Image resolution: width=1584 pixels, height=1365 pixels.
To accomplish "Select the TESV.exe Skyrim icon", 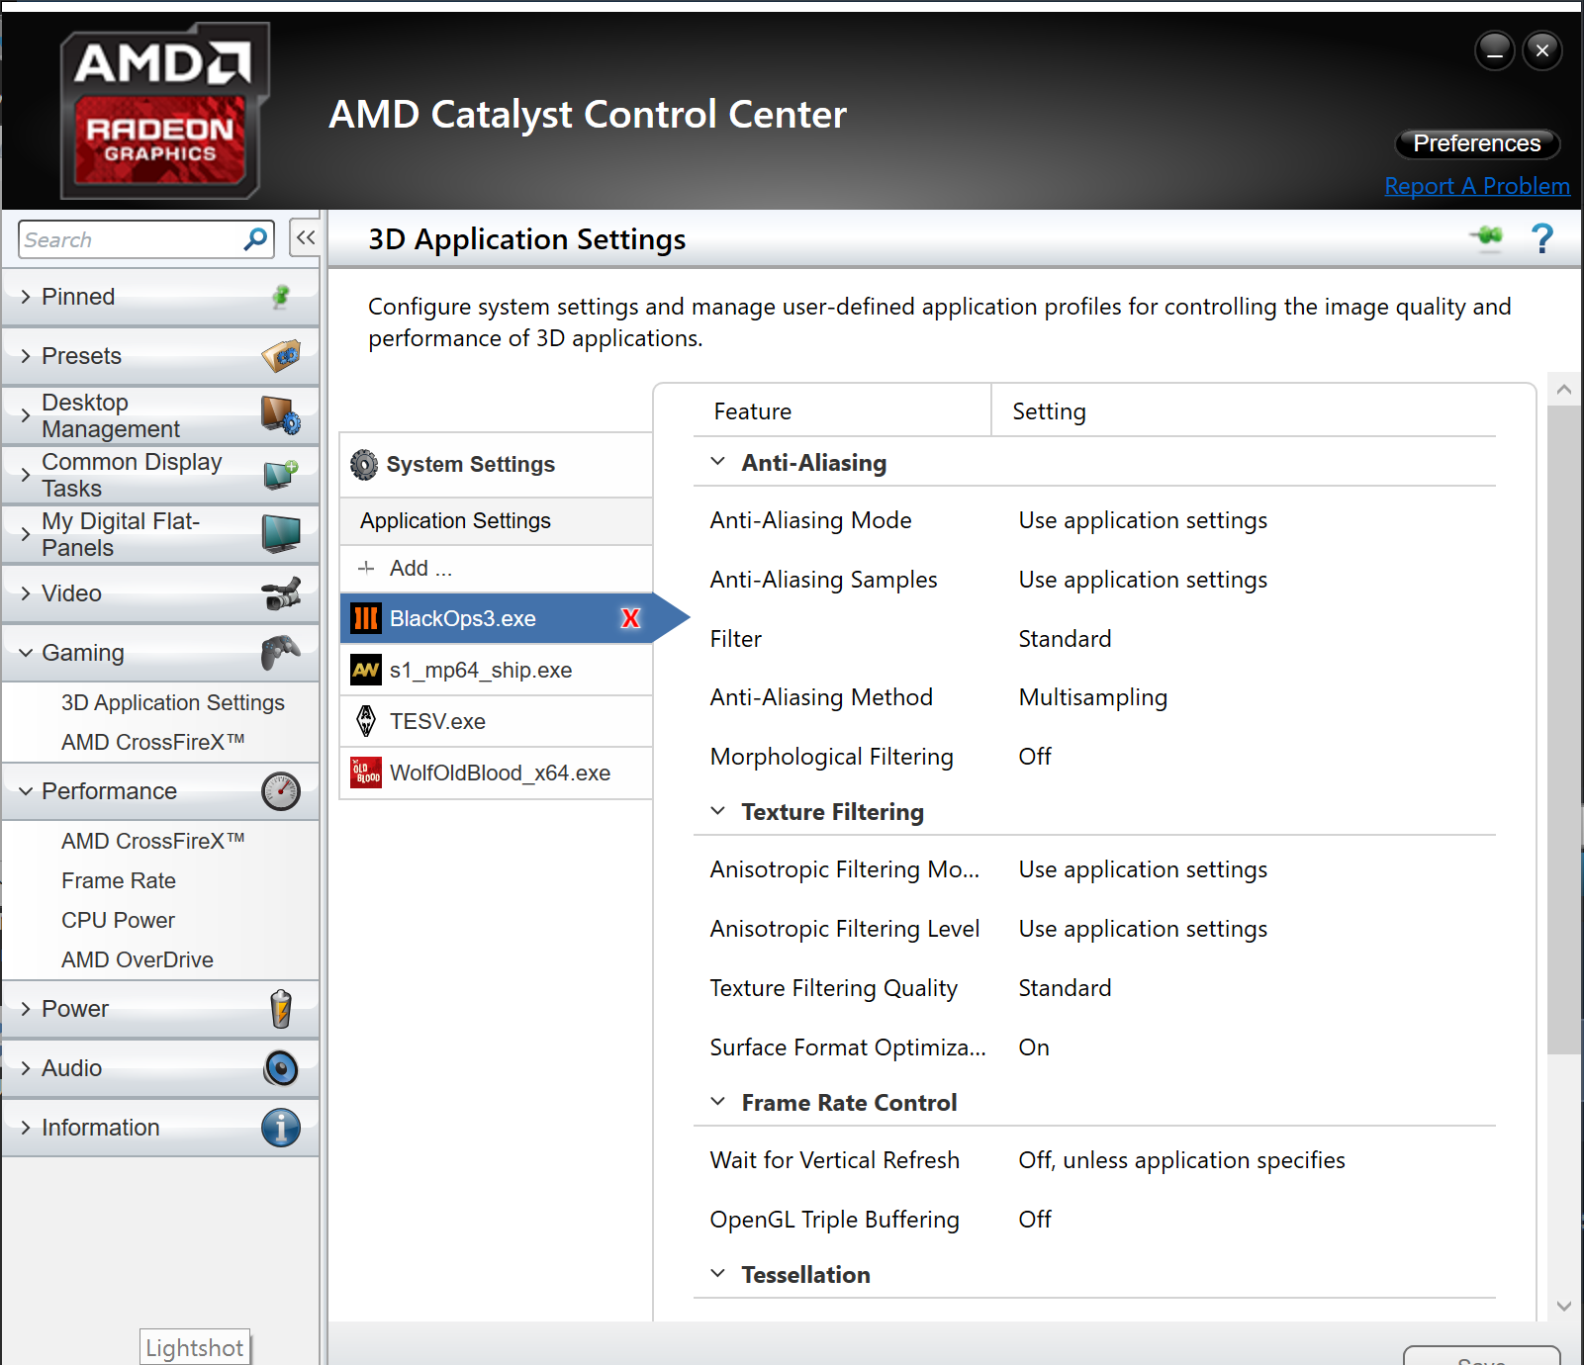I will (x=366, y=721).
